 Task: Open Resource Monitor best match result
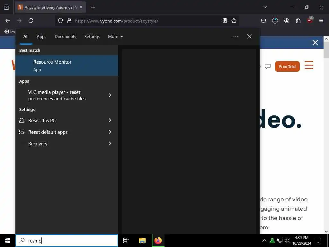point(67,66)
